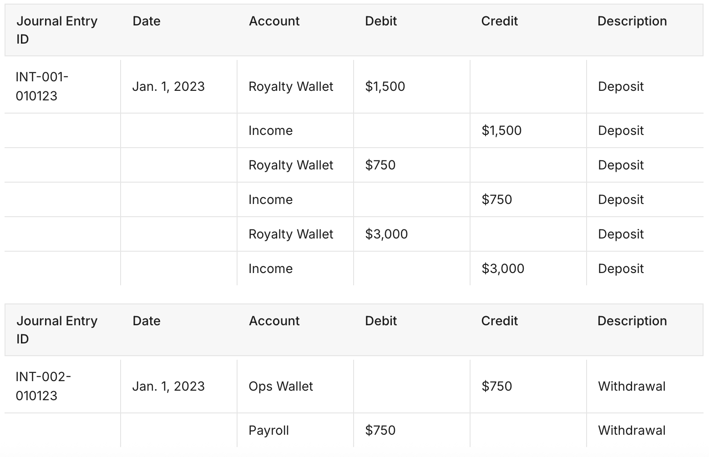Click the INT-002-010123 journal entry ID cell
This screenshot has width=709, height=457.
point(43,386)
